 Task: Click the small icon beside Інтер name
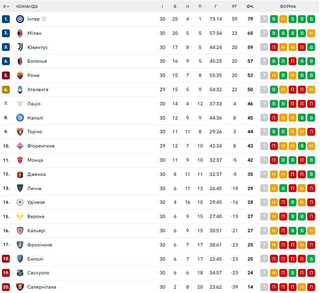(x=44, y=19)
